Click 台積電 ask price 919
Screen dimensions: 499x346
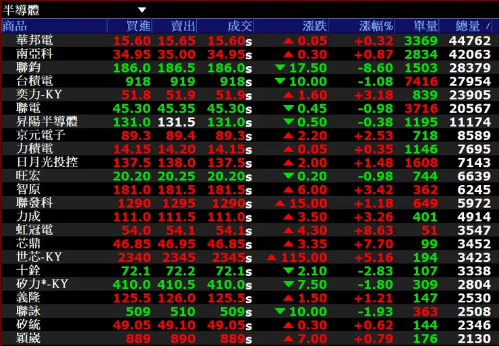click(183, 81)
